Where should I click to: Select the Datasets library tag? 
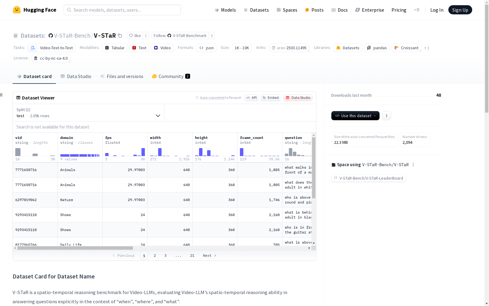348,48
